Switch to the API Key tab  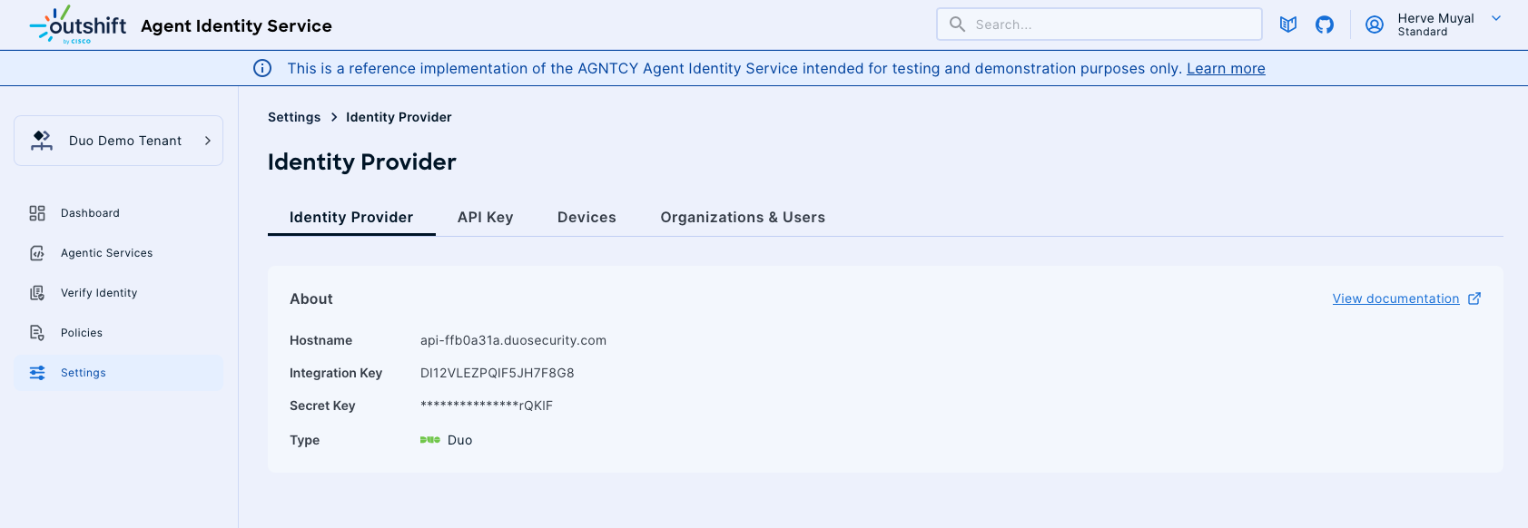tap(486, 218)
